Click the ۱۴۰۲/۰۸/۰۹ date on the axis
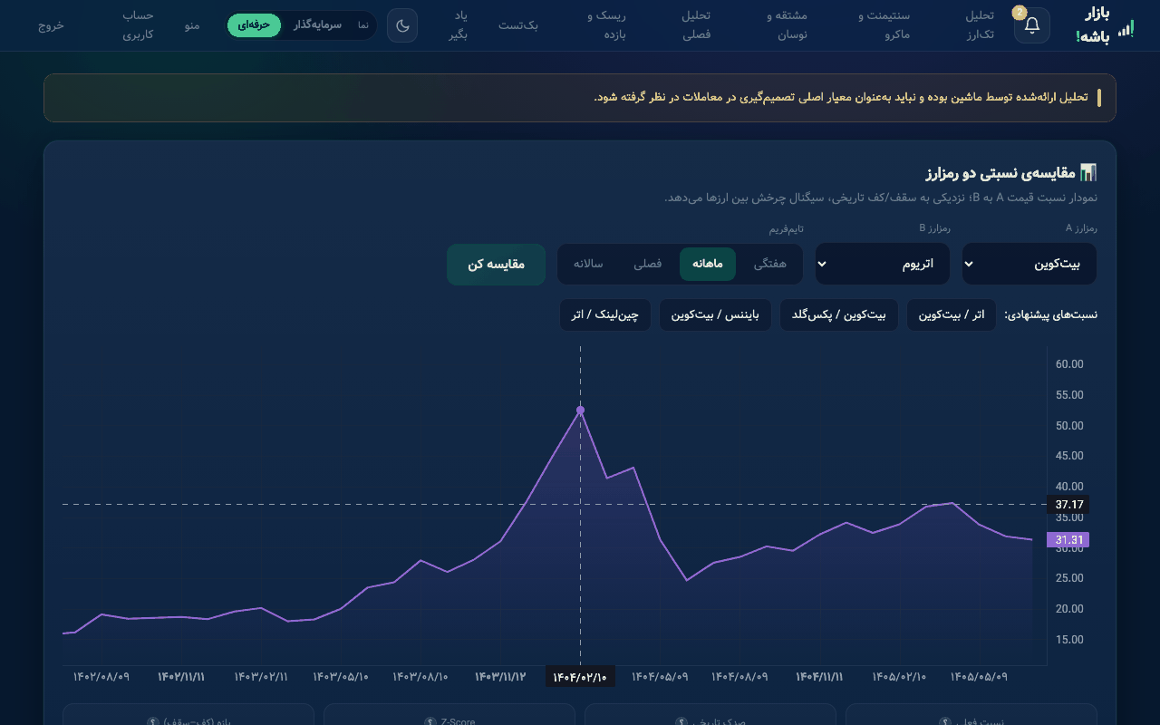1160x725 pixels. (101, 677)
